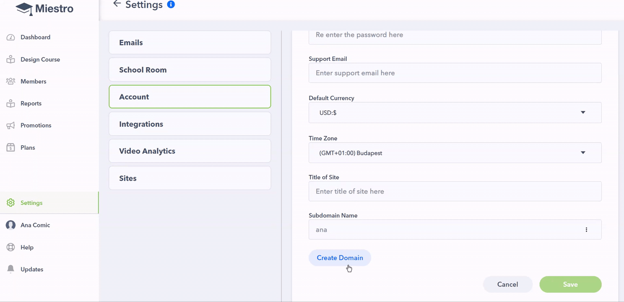Click the Members people icon
The width and height of the screenshot is (624, 302).
pos(10,81)
